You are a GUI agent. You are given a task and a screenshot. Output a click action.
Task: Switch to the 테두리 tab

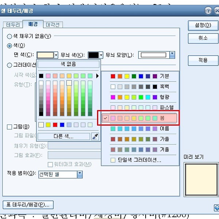point(12,25)
